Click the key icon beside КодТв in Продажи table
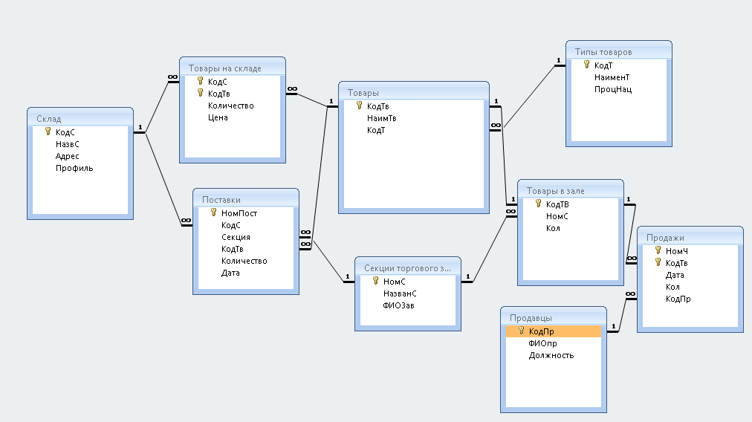The image size is (752, 422). coord(658,262)
